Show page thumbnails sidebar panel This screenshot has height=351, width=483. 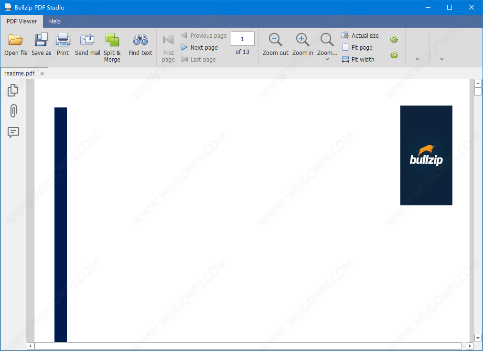pyautogui.click(x=13, y=90)
